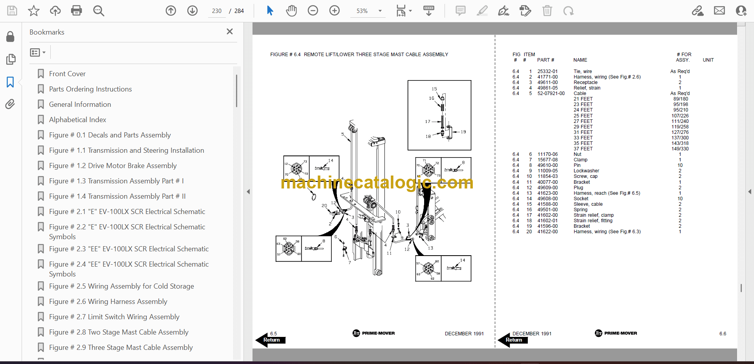Select the Highlight text tool
This screenshot has width=754, height=364.
(482, 11)
